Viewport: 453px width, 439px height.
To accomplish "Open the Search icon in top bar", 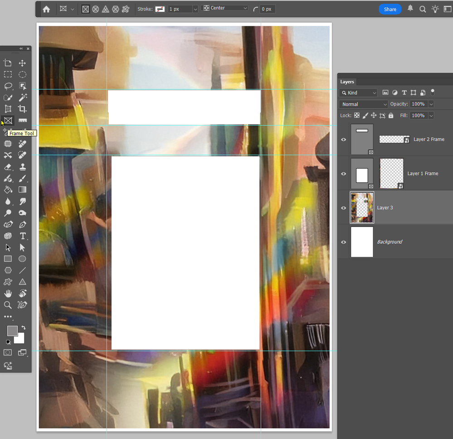I will (422, 9).
